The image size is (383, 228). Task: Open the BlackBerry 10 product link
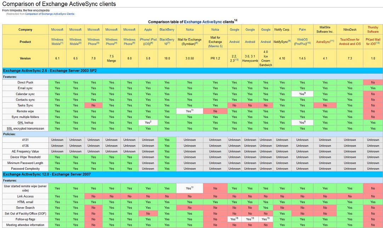pyautogui.click(x=167, y=41)
